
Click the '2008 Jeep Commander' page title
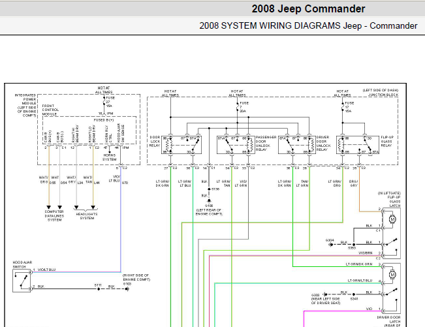coord(308,9)
